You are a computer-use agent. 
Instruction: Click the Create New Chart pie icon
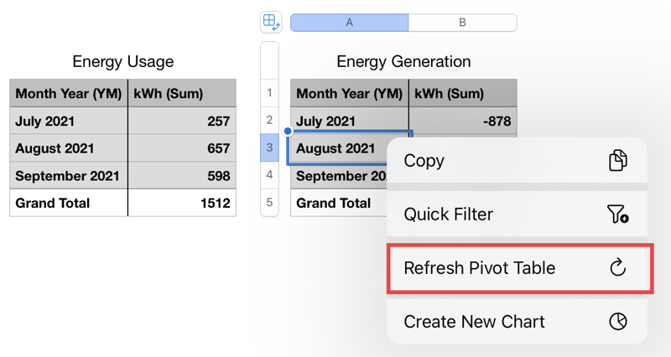point(617,322)
